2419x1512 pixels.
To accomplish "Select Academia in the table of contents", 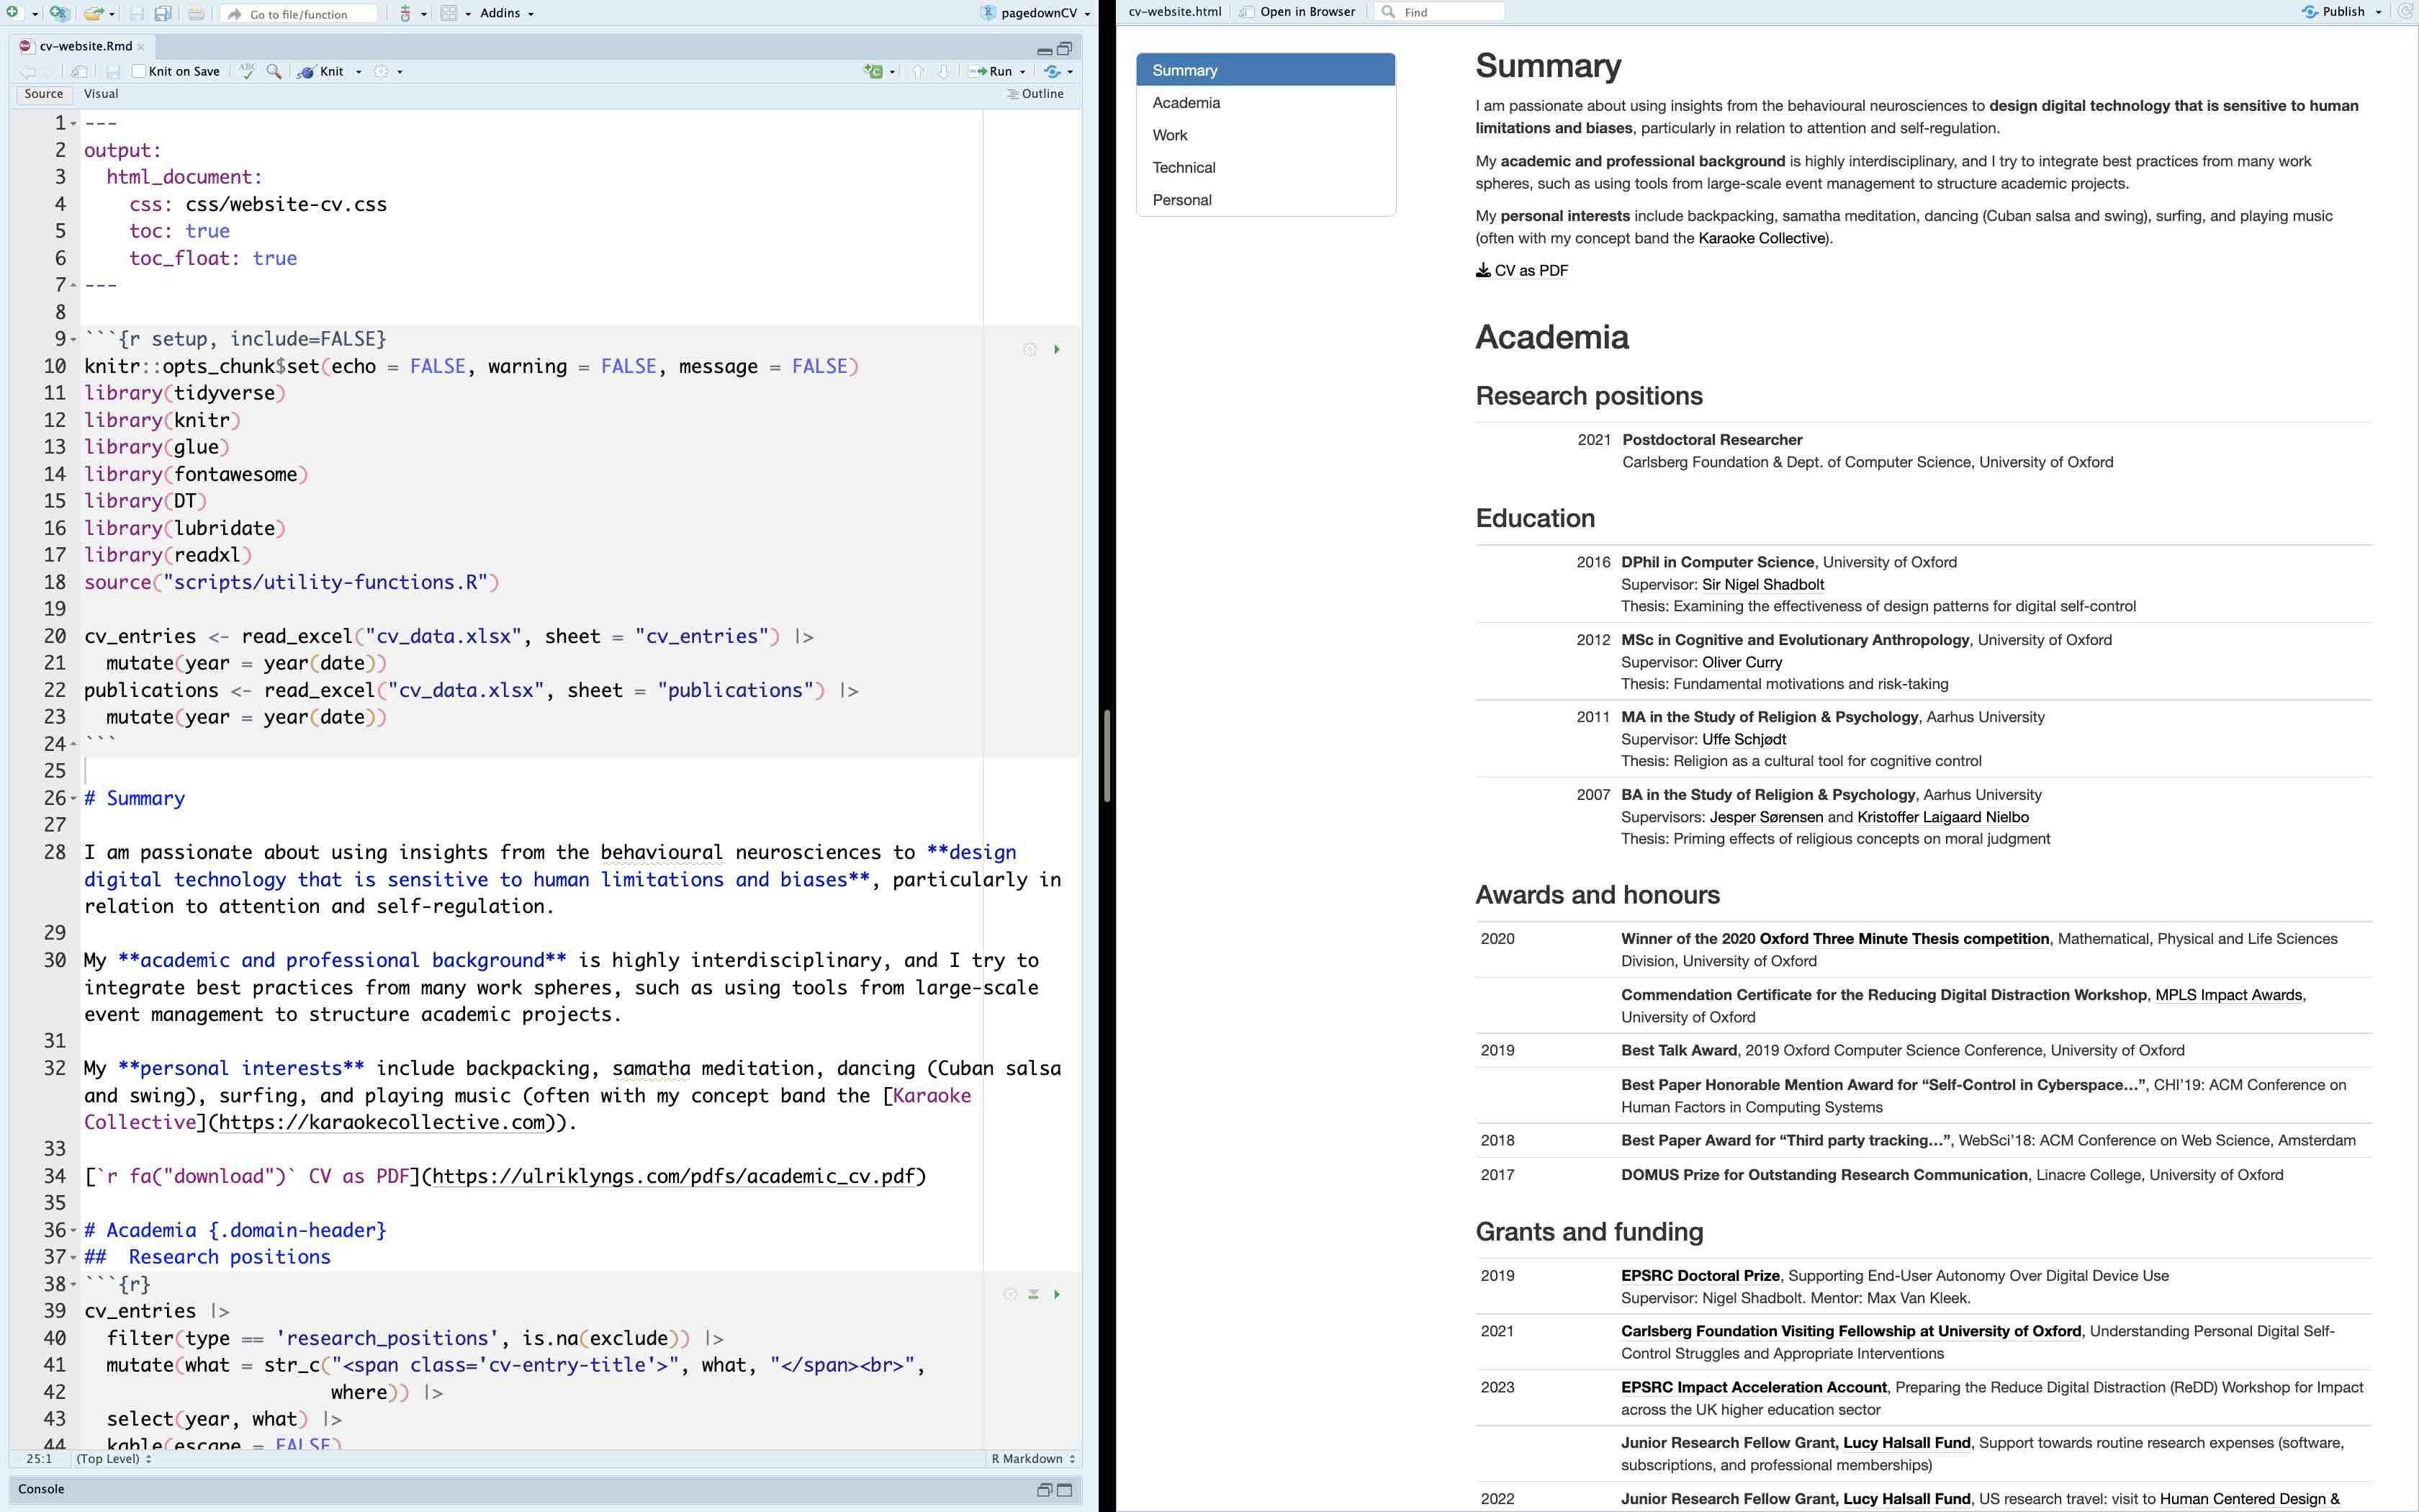I will point(1186,103).
